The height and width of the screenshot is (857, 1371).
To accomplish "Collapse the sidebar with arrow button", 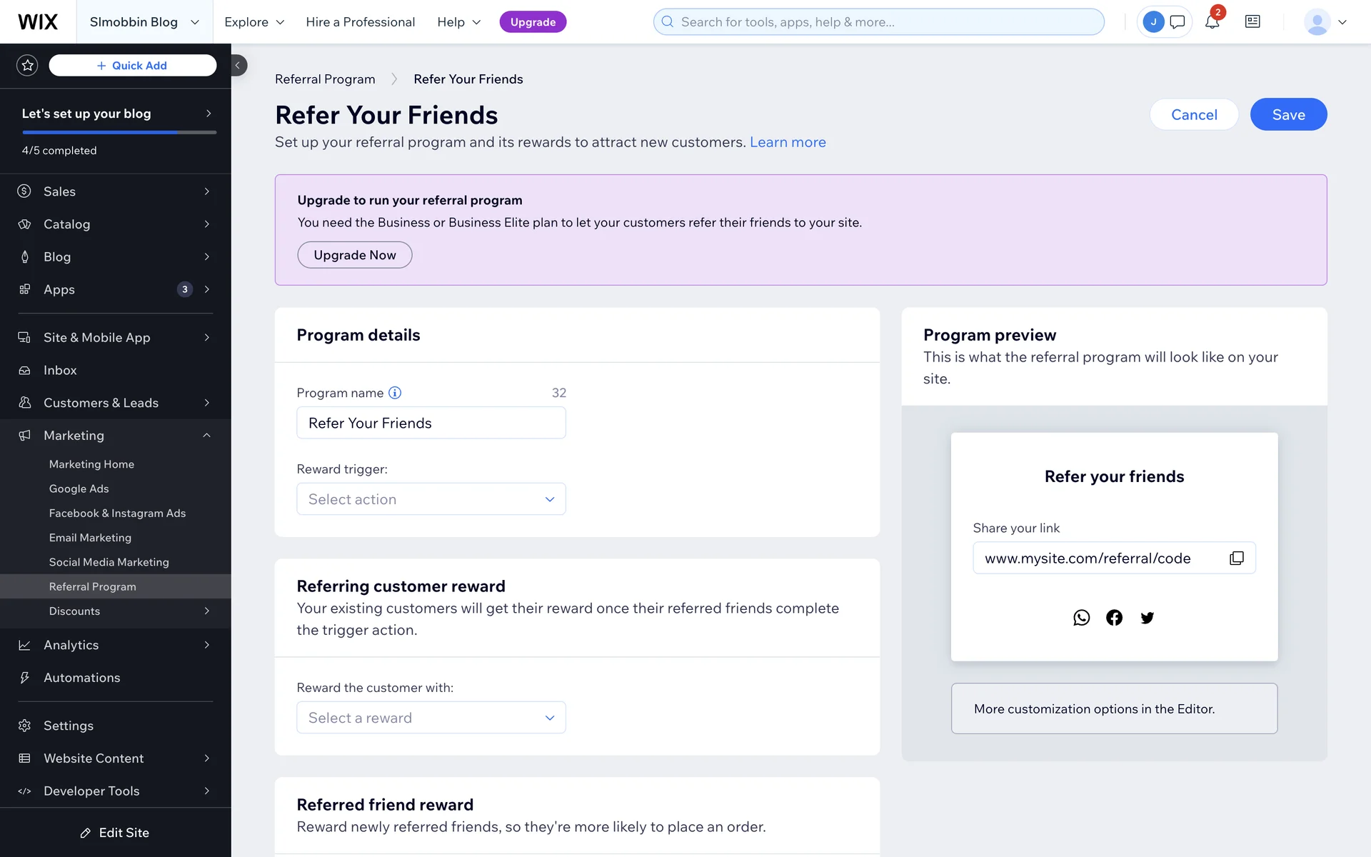I will tap(238, 66).
